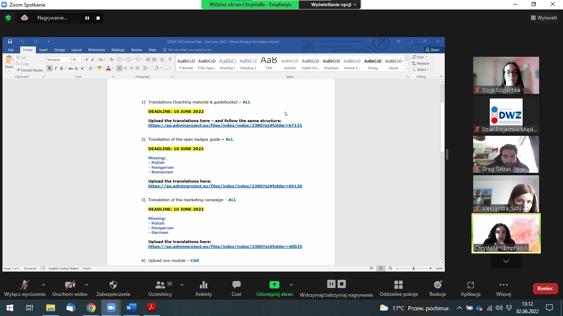Open the Wyświetl view menu
563x316 pixels.
[x=544, y=18]
